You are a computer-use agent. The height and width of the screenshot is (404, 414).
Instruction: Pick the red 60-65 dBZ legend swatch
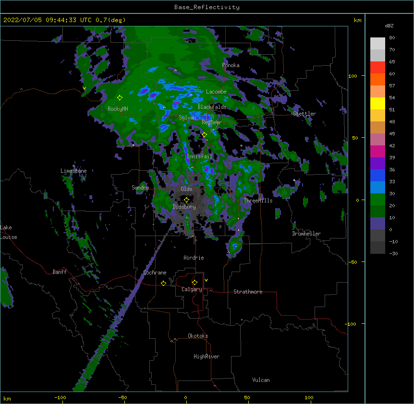pos(377,68)
